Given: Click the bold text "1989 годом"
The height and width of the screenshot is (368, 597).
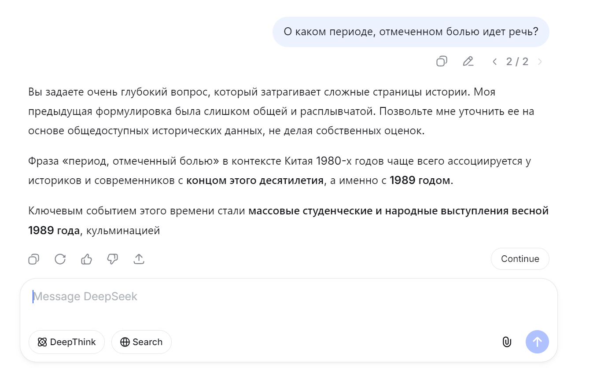Looking at the screenshot, I should pyautogui.click(x=420, y=181).
